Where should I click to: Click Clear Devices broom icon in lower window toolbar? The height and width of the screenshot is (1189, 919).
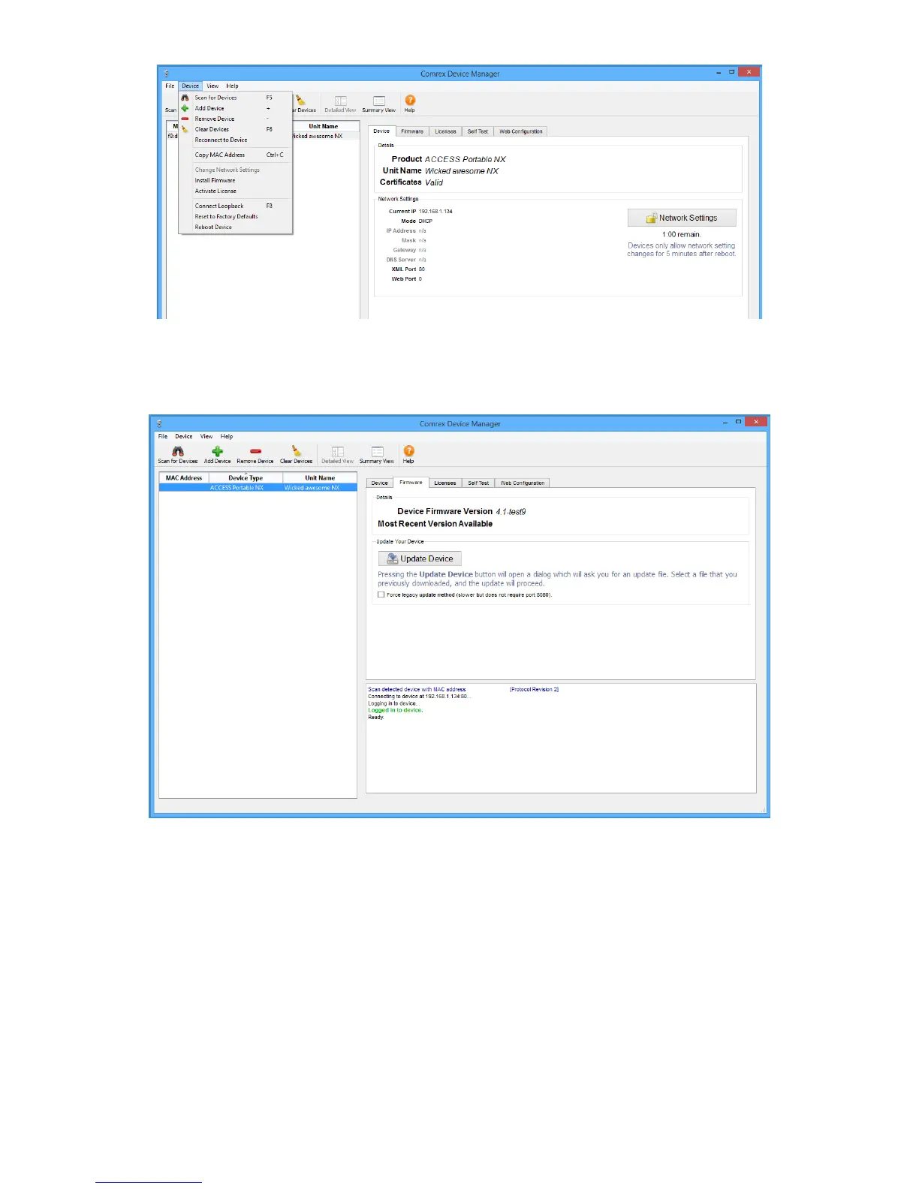click(x=297, y=451)
